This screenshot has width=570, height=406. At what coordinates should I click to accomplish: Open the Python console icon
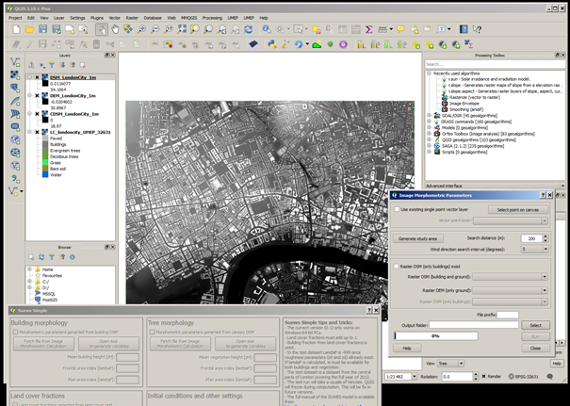click(x=272, y=44)
